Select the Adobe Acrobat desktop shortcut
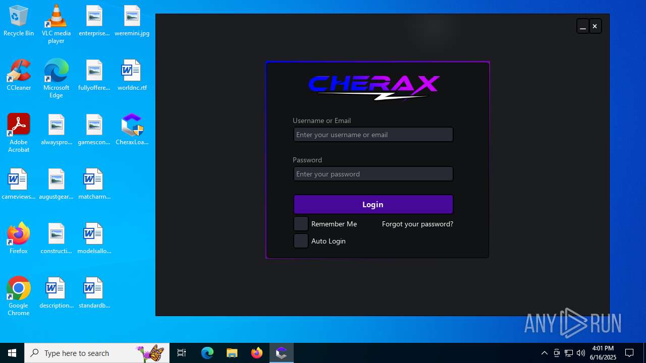This screenshot has height=363, width=646. [x=19, y=133]
